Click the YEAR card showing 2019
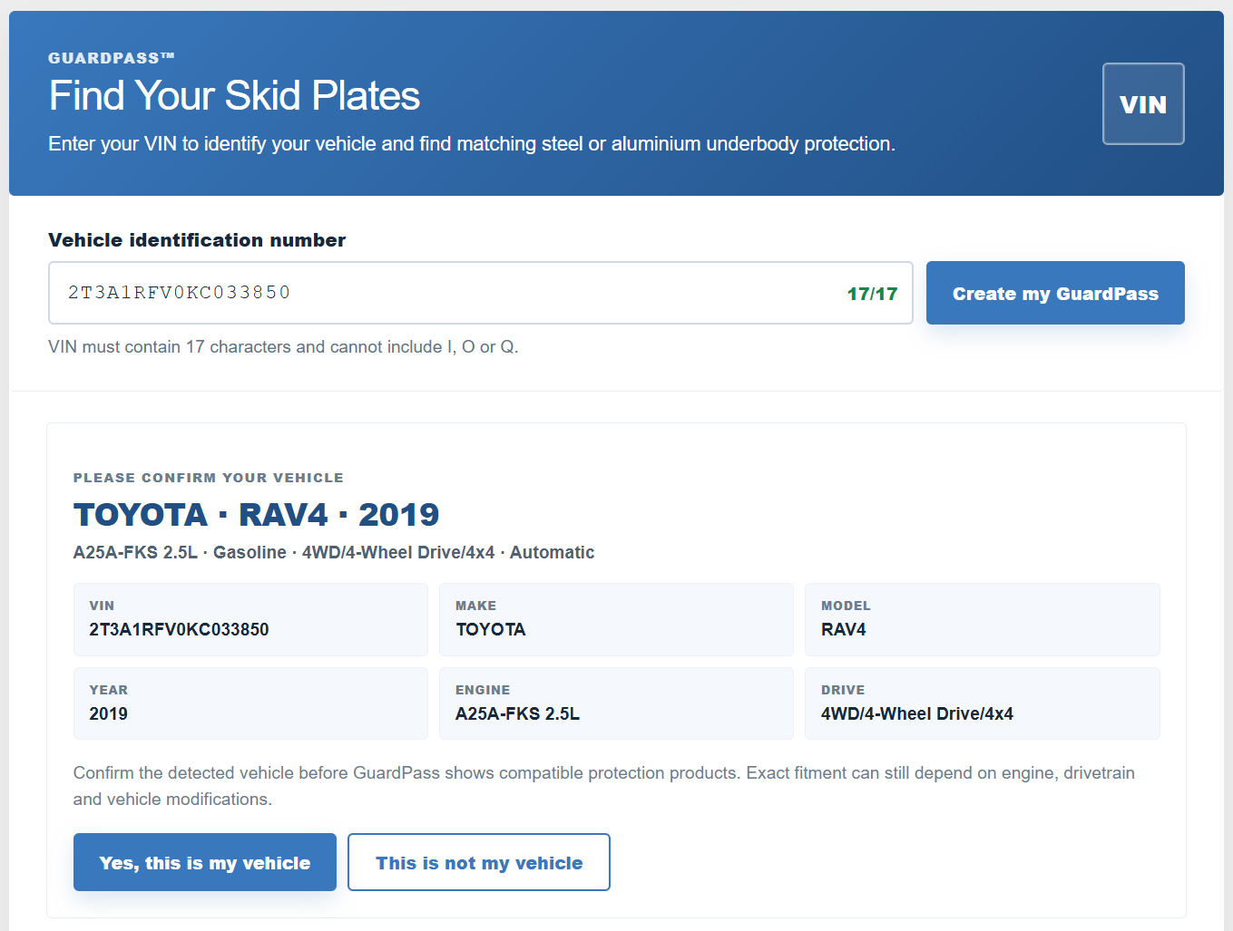This screenshot has width=1233, height=931. point(250,703)
